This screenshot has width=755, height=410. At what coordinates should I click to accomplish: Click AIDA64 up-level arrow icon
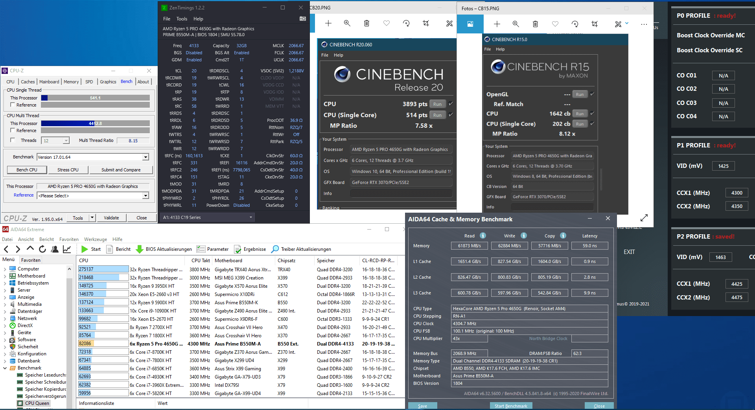click(x=30, y=249)
